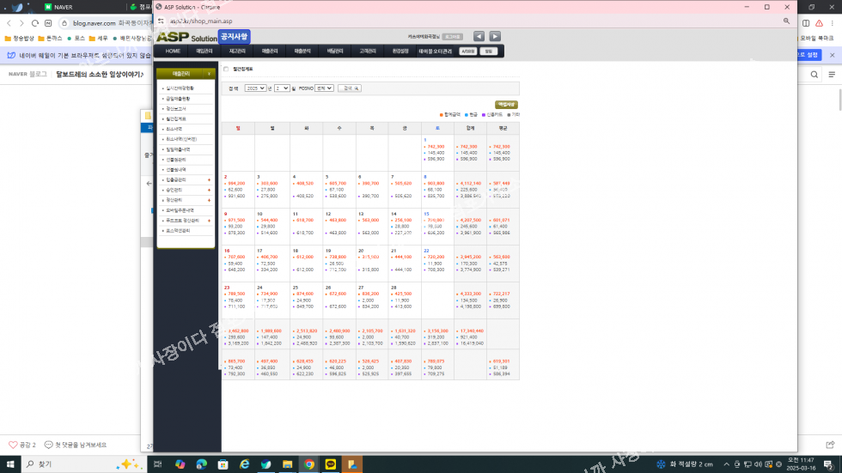Viewport: 842px width, 473px height.
Task: Open the 재고관리 menu
Action: [237, 51]
